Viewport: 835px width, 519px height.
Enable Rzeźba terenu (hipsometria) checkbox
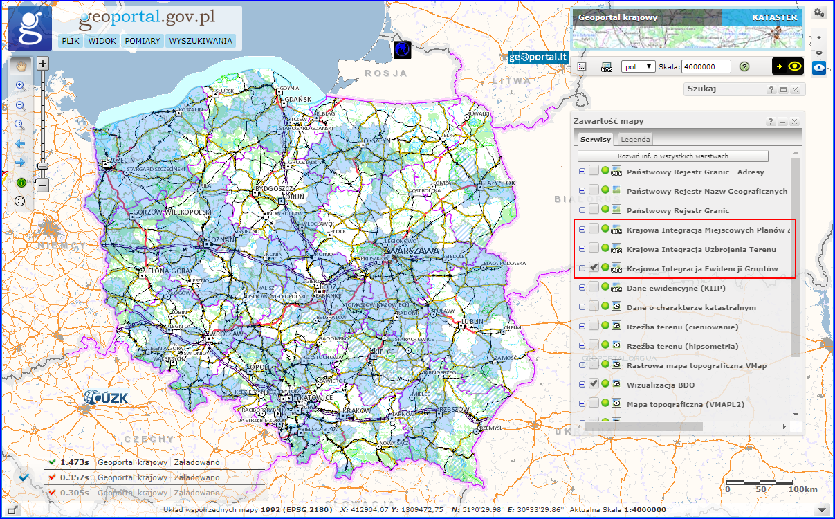[x=594, y=345]
